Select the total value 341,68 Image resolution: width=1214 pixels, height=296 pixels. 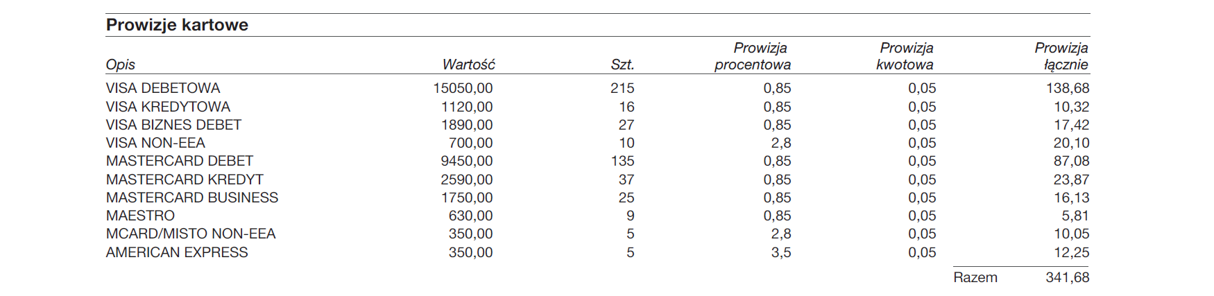(x=1068, y=277)
